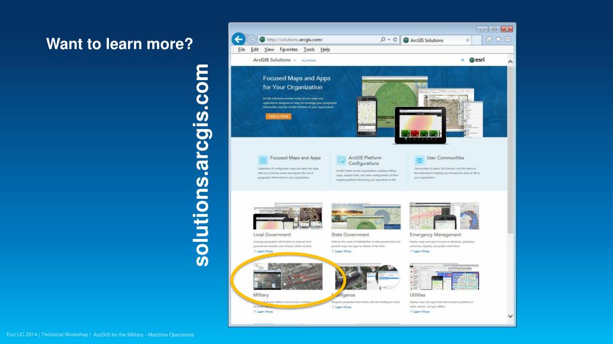Open the Emergency Management thumbnail

pos(444,216)
